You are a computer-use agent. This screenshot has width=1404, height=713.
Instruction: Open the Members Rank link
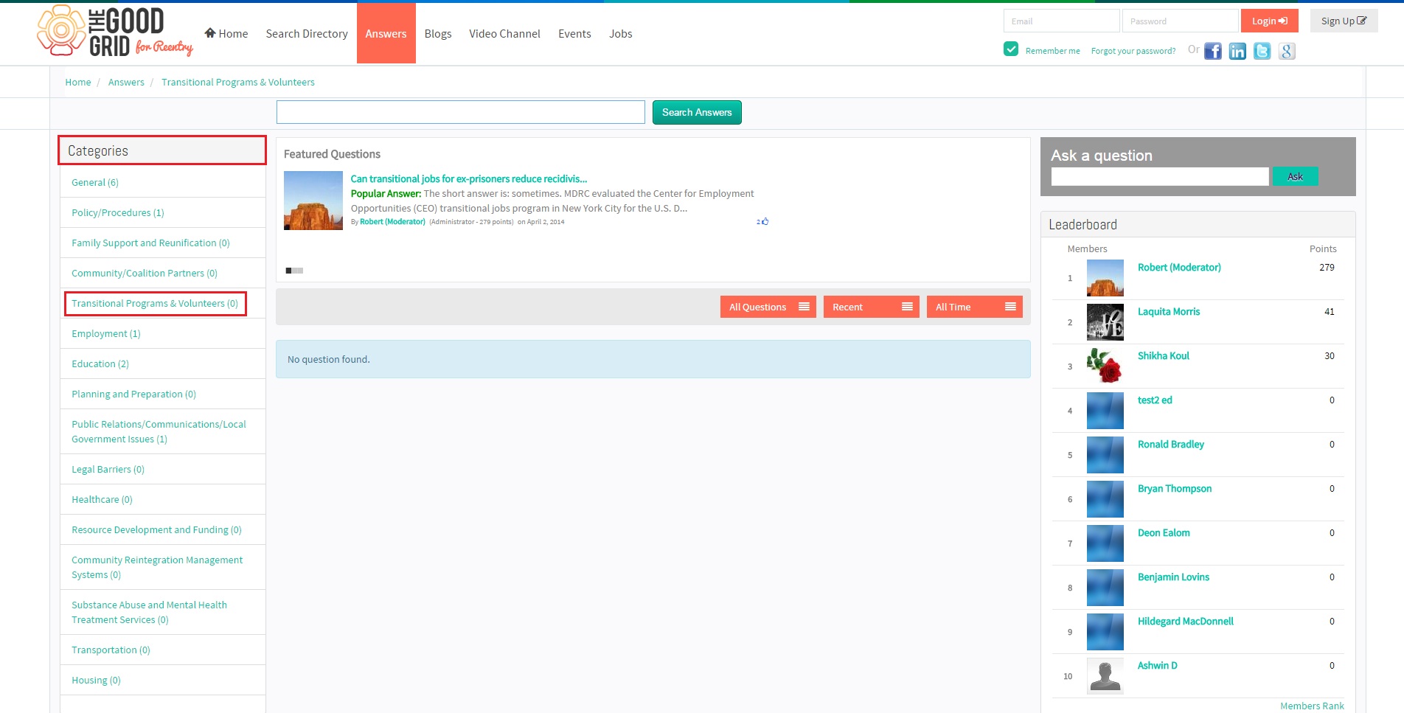(1312, 706)
